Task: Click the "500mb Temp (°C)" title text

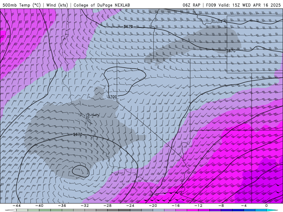Action: [x=22, y=5]
